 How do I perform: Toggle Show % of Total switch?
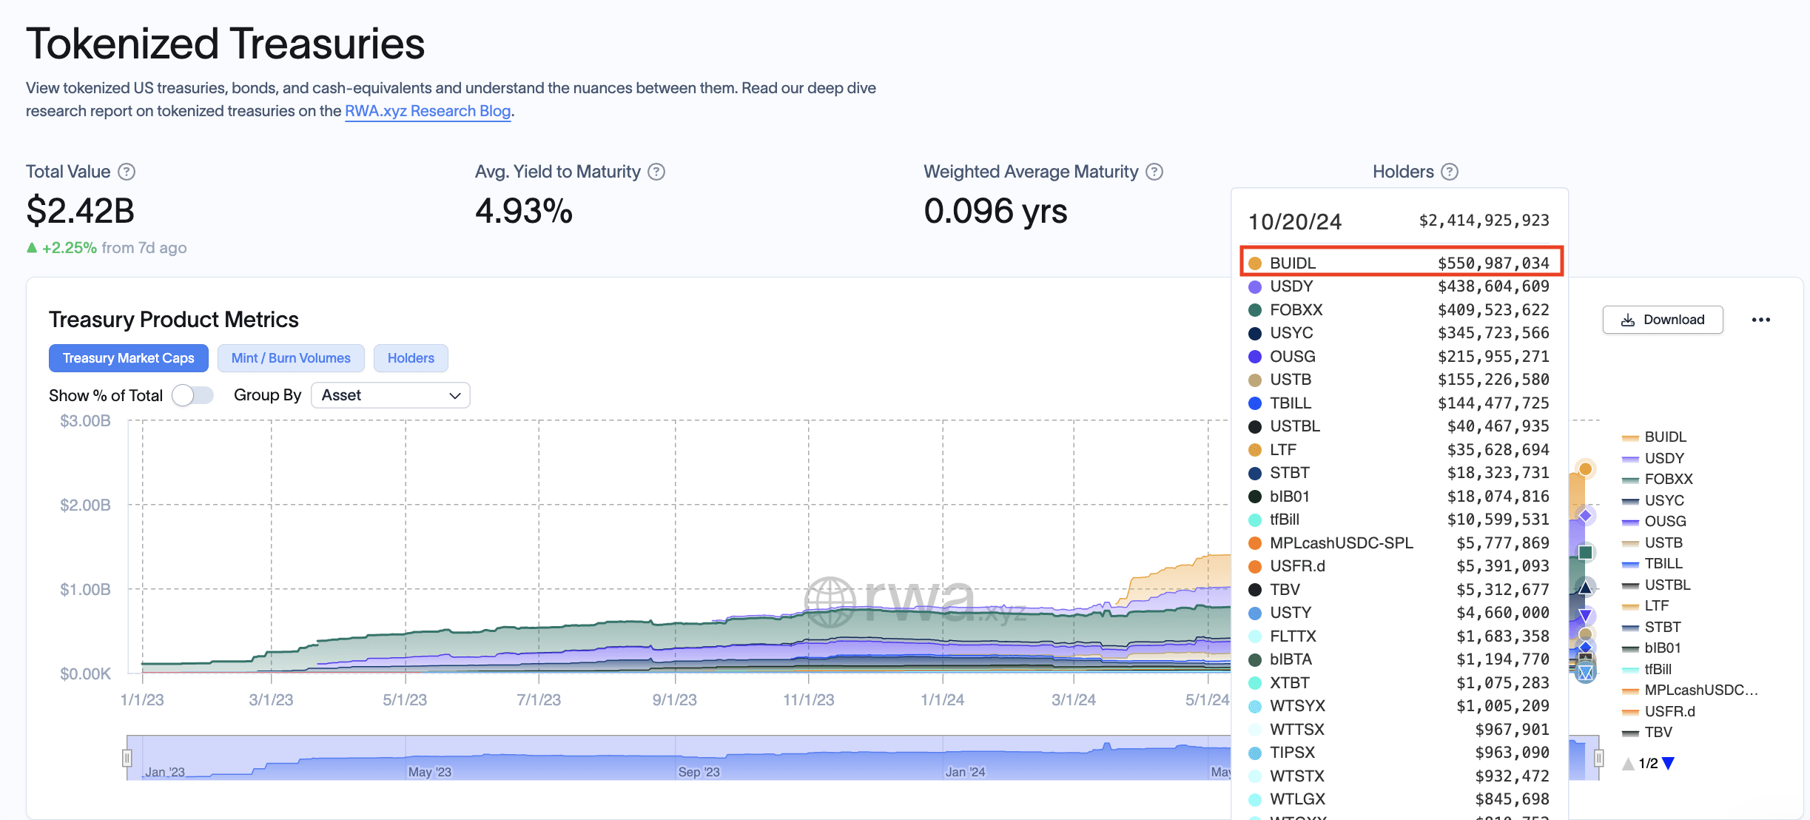[192, 395]
